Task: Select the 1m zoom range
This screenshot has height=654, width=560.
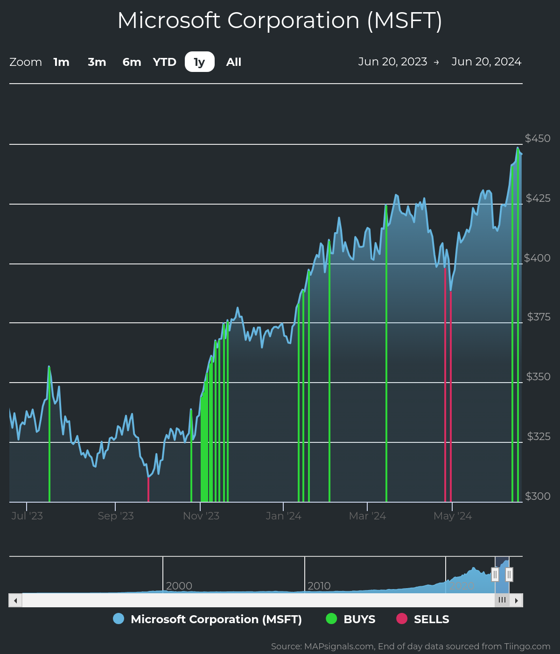Action: (61, 62)
